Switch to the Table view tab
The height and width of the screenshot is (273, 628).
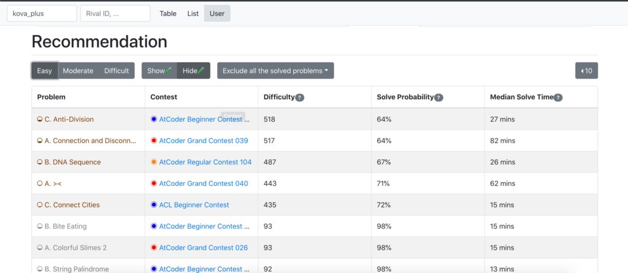pyautogui.click(x=168, y=13)
